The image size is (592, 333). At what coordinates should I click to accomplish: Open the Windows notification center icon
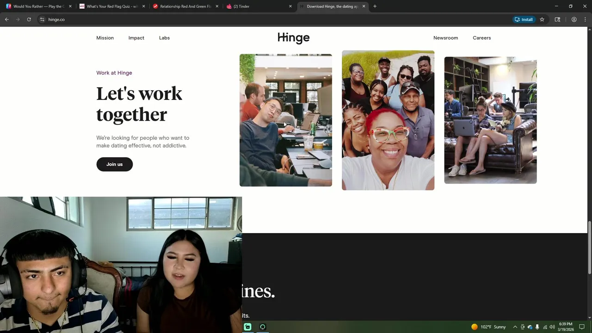tap(582, 327)
